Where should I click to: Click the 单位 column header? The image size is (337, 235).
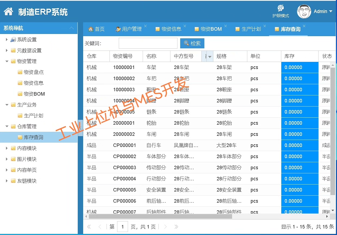point(264,56)
